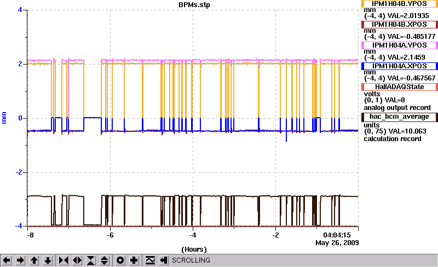Image resolution: width=438 pixels, height=267 pixels.
Task: Pan the plot left with the left arrow
Action: 7,260
